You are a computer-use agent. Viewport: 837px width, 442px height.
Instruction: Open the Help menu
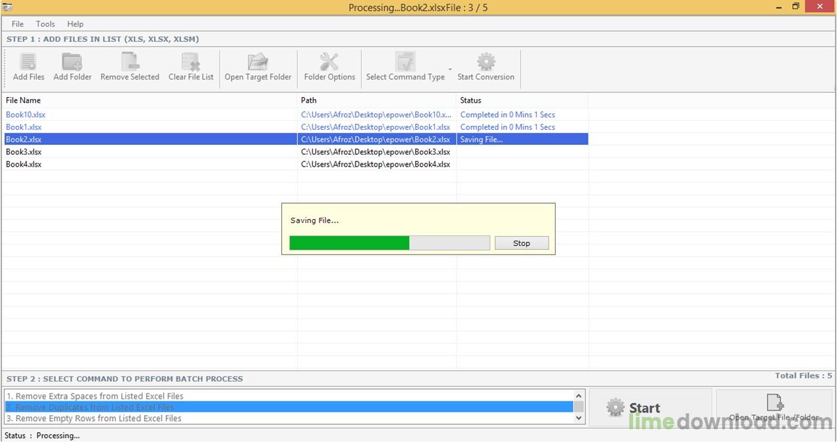click(x=75, y=24)
